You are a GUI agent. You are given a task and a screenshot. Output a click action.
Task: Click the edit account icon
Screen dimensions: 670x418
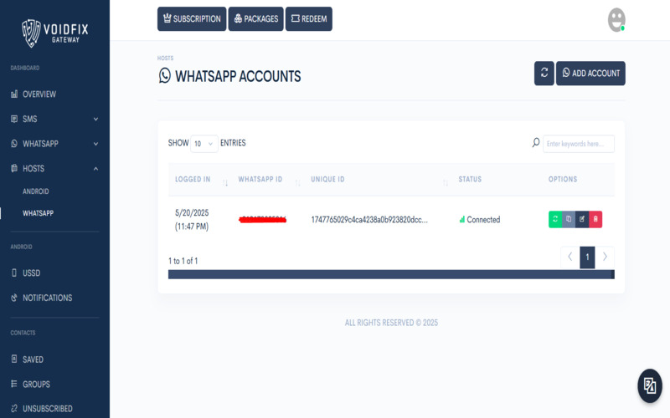coord(582,219)
